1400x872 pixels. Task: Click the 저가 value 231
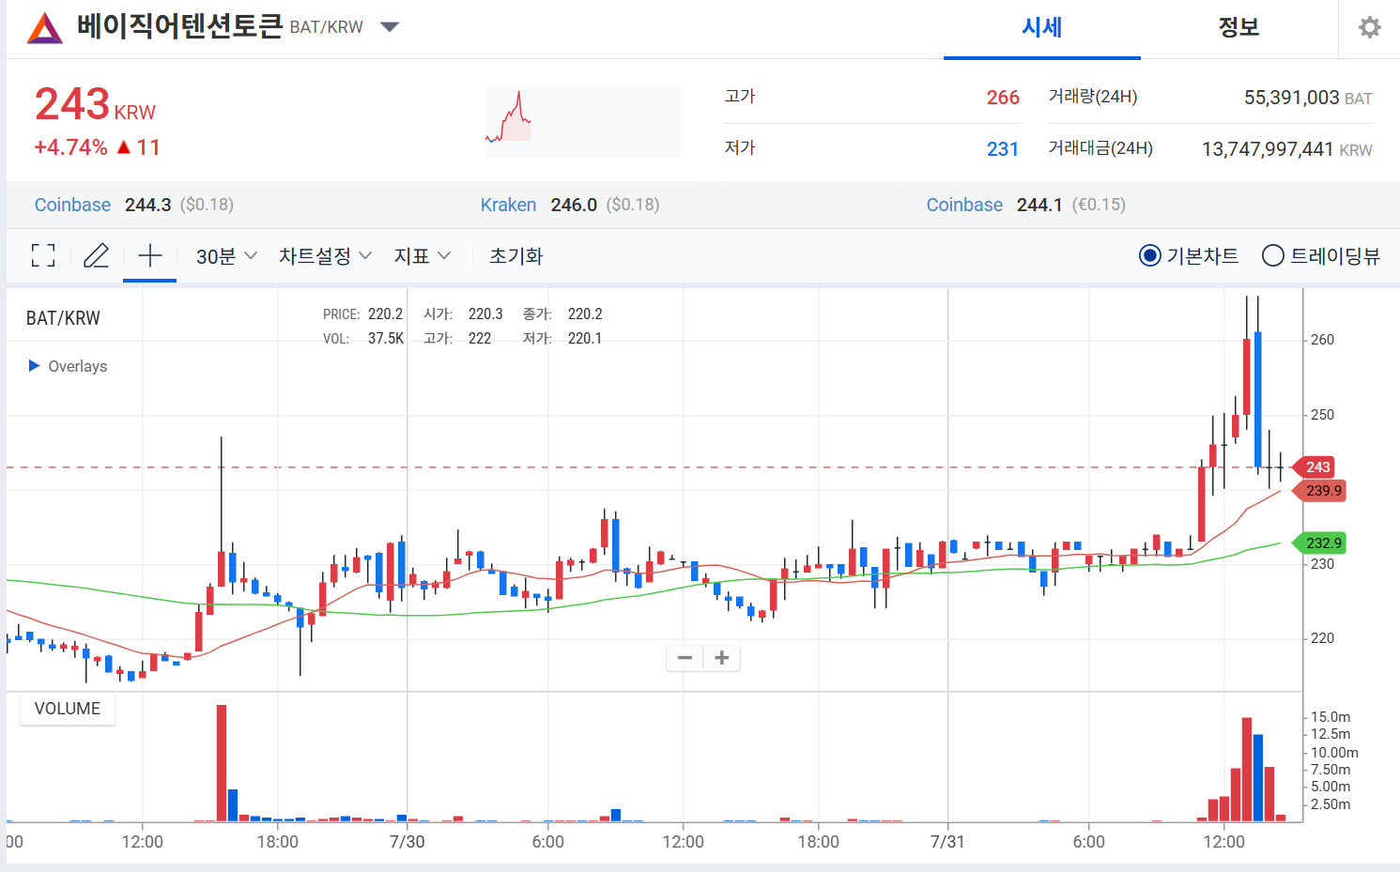(x=1003, y=149)
